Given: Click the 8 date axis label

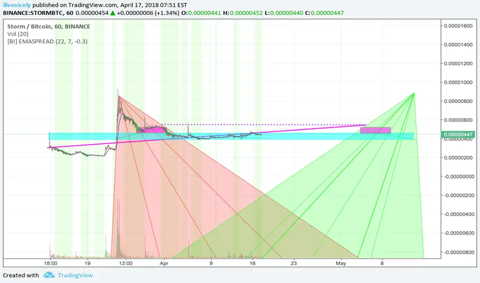Looking at the screenshot, I should coord(382,263).
